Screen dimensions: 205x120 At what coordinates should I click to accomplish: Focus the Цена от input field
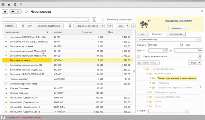coord(158,50)
